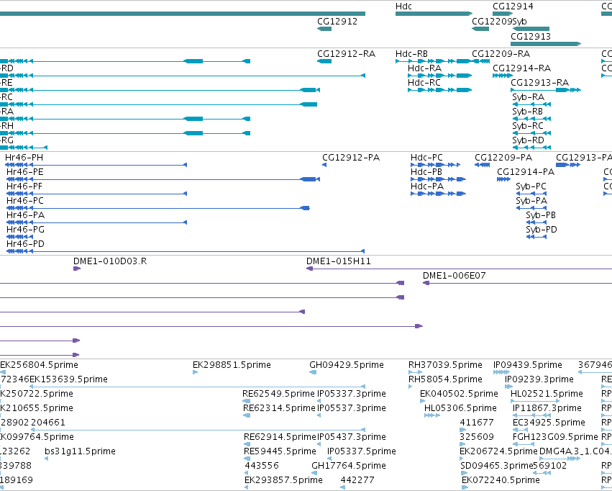612x491 pixels.
Task: Open the Hr46-PF protein label
Action: coord(24,186)
